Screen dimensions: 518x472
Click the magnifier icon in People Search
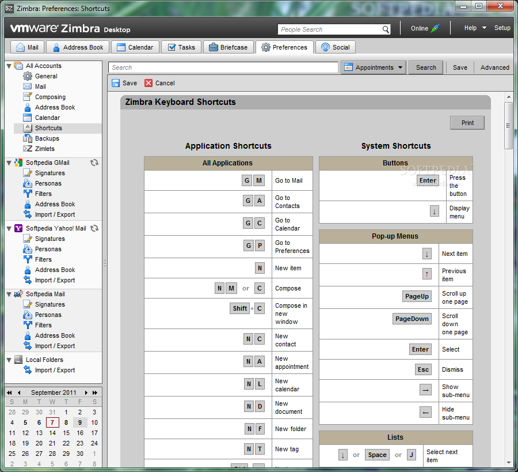click(x=386, y=29)
